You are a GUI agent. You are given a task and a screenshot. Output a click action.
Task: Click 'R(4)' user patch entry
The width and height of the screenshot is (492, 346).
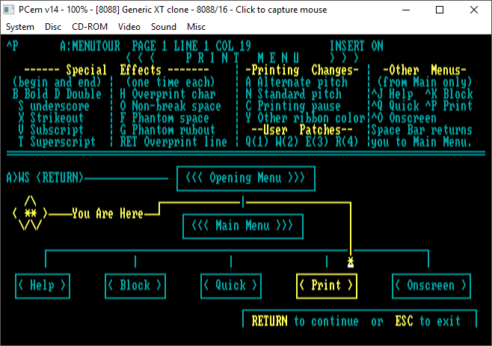click(347, 142)
